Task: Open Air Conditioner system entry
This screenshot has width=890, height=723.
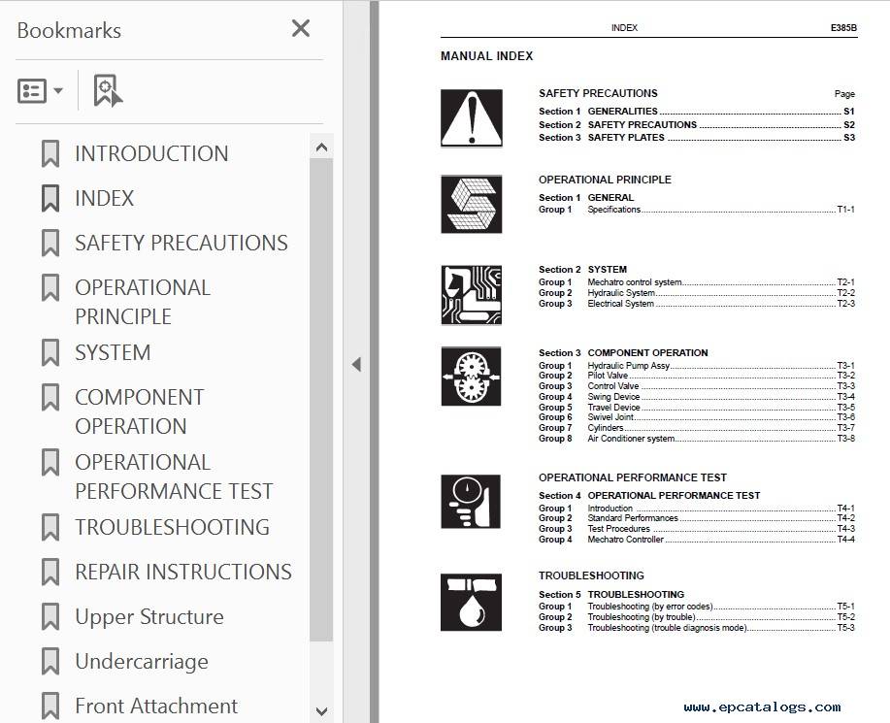Action: tap(697, 439)
